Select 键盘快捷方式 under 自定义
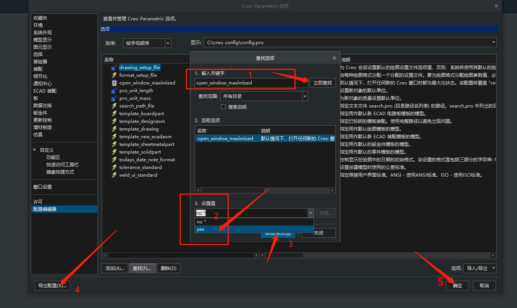The image size is (517, 308). click(60, 172)
